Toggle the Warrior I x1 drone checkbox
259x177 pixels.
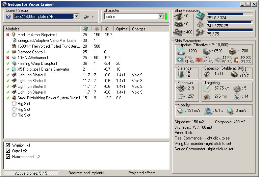pos(8,145)
